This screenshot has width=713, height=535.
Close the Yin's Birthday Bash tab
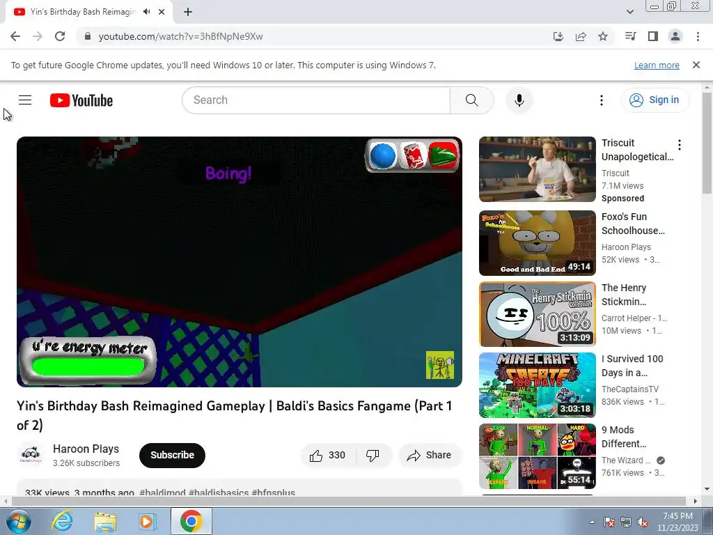point(162,12)
